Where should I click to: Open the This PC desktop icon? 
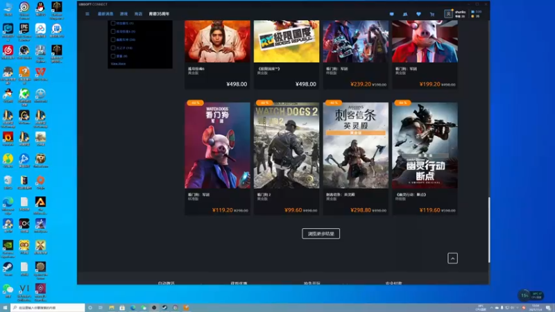click(8, 8)
